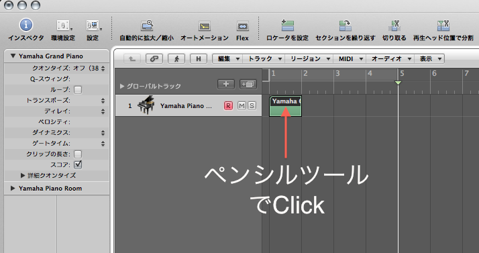Toggle the H hide view button

199,58
